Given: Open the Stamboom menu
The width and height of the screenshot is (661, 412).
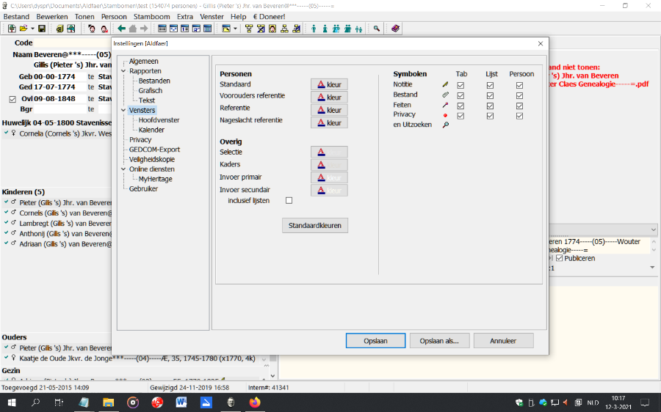Looking at the screenshot, I should 152,16.
